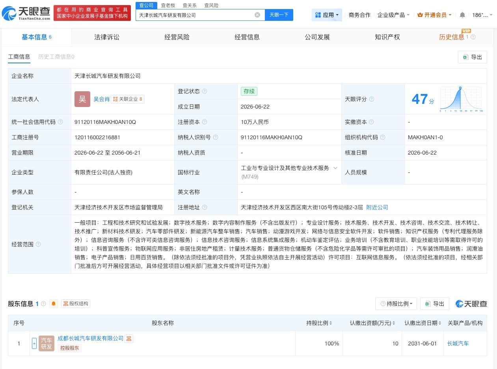Click the 关联企业 8 badge

(x=127, y=99)
